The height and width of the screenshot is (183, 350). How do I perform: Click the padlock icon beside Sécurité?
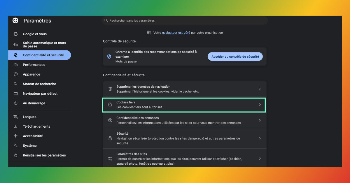point(110,138)
